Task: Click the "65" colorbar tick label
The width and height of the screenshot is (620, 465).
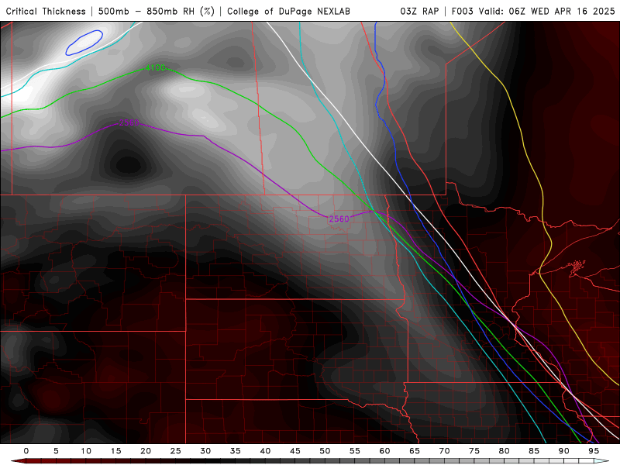Action: click(415, 451)
